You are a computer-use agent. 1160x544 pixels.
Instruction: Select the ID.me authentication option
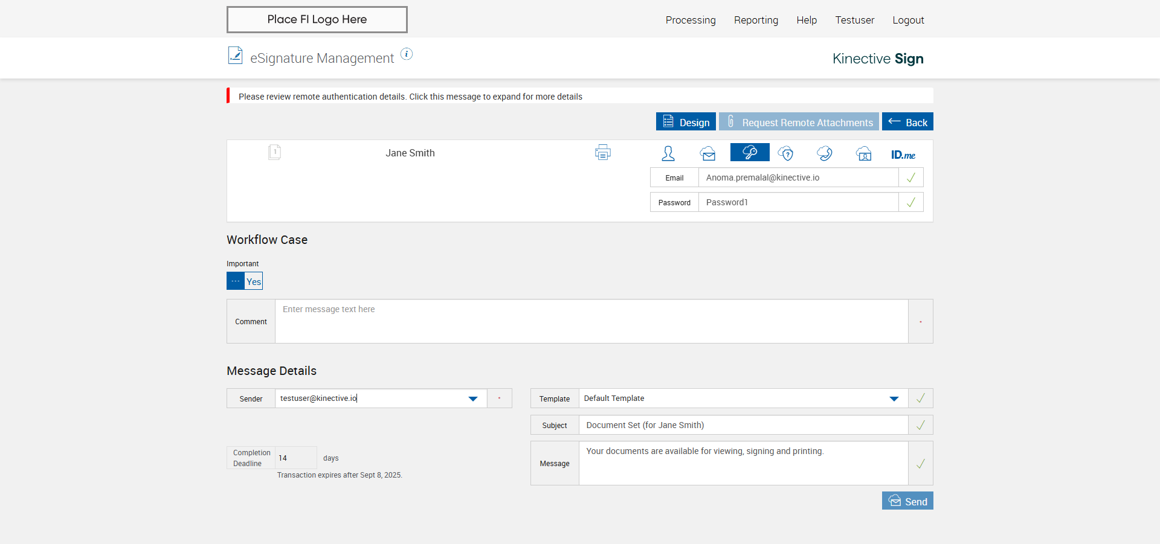(903, 155)
